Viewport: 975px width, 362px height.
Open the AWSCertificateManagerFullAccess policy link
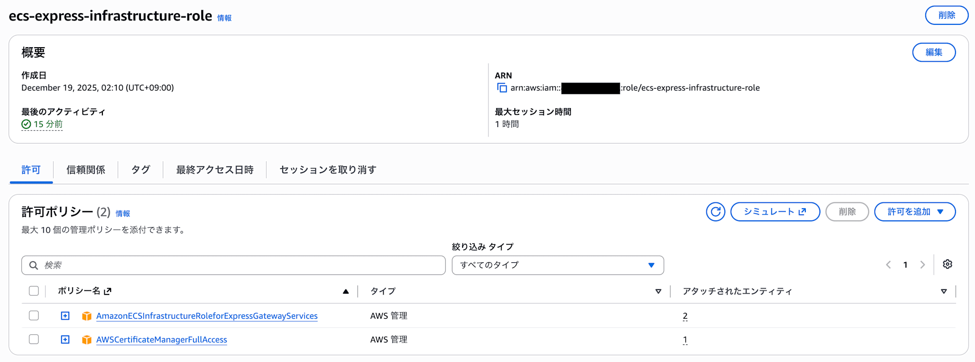click(161, 340)
